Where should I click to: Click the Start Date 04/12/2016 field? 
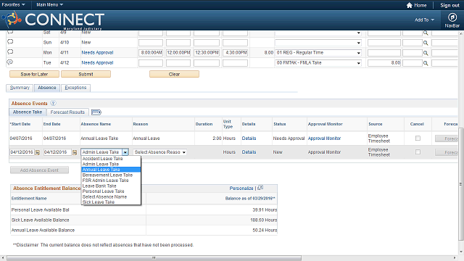coord(22,152)
